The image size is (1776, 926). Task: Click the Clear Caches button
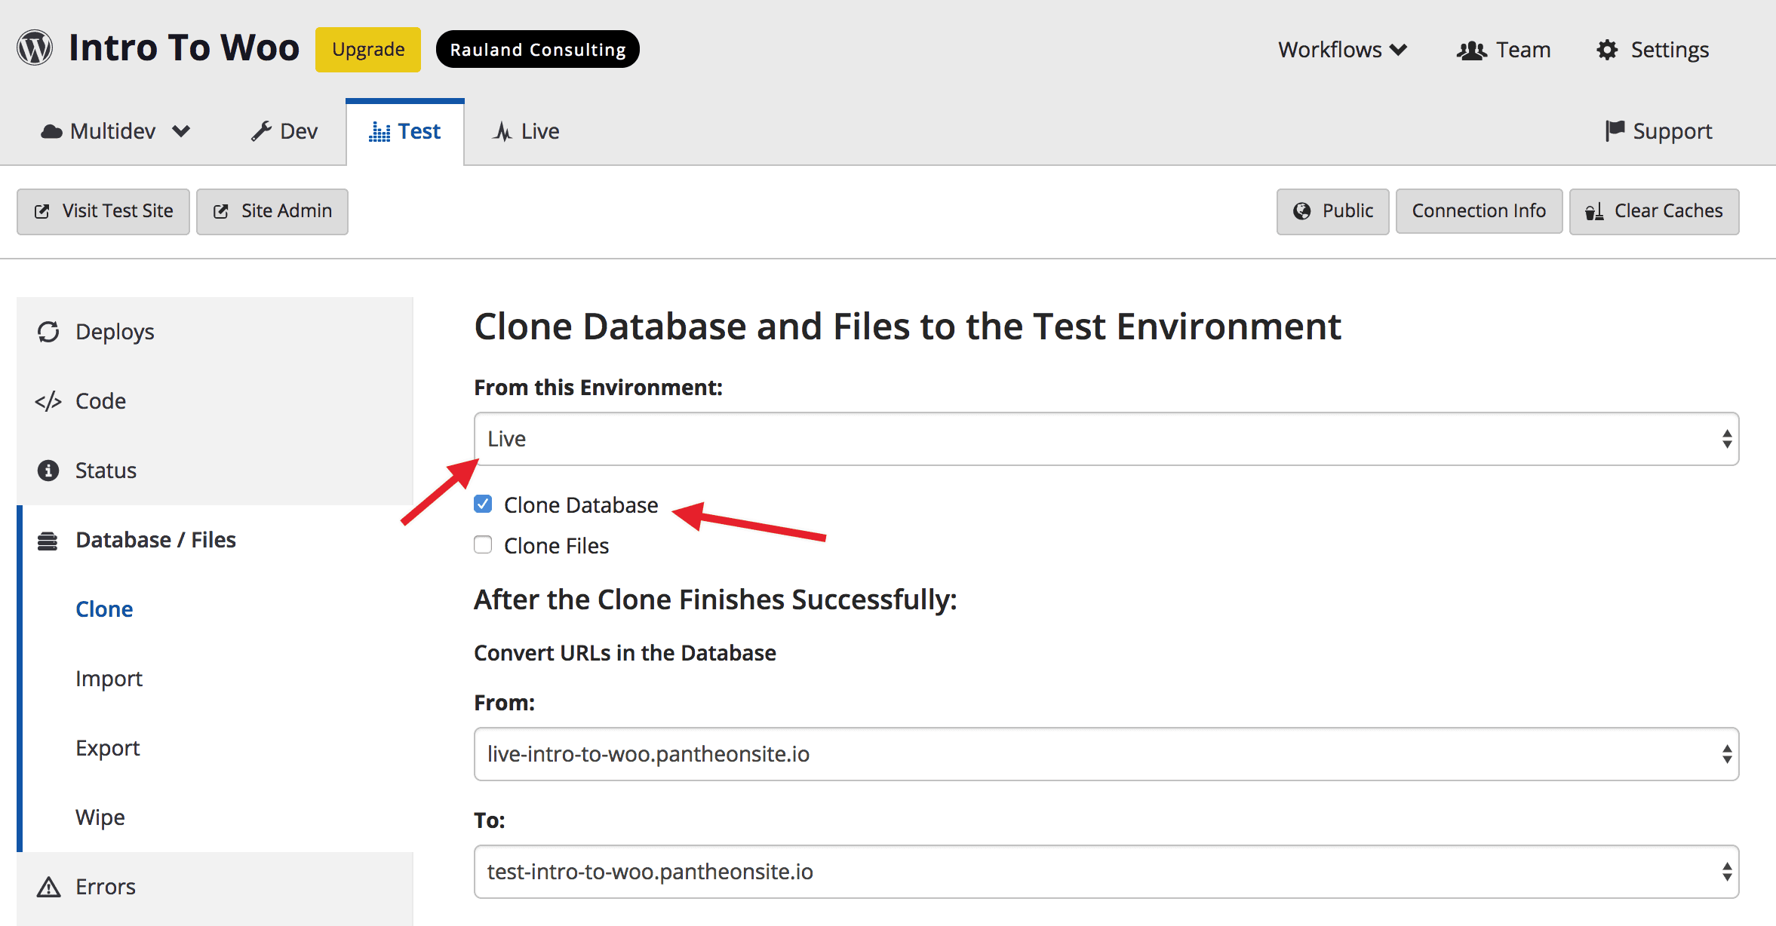point(1655,212)
